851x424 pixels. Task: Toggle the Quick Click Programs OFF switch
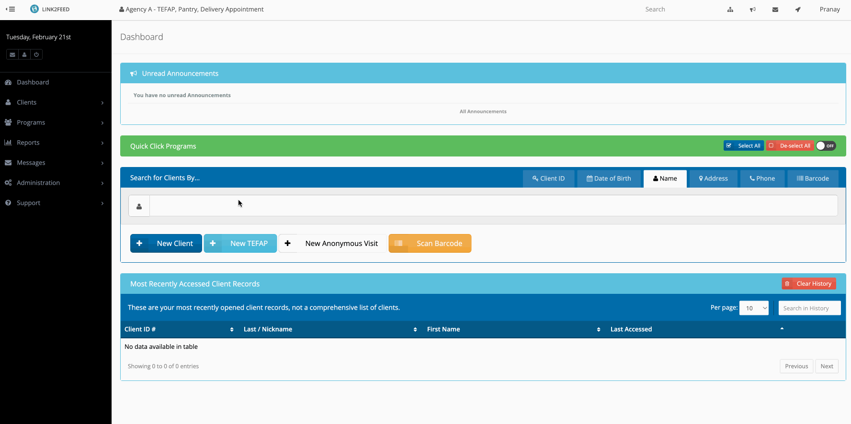[x=826, y=146]
